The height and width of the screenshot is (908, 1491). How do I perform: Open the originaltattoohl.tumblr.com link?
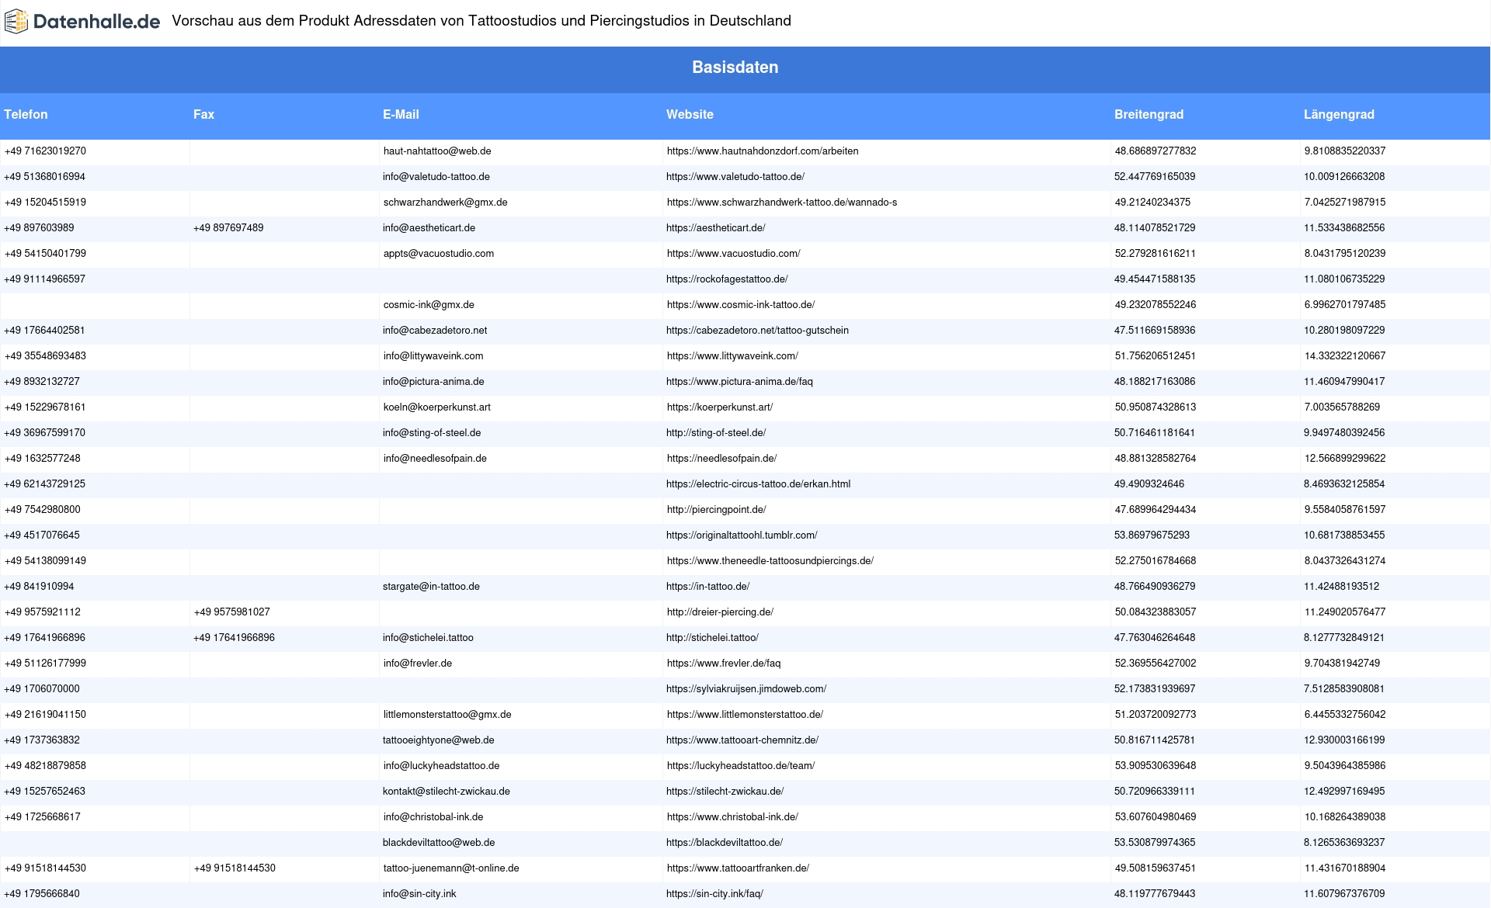(742, 535)
